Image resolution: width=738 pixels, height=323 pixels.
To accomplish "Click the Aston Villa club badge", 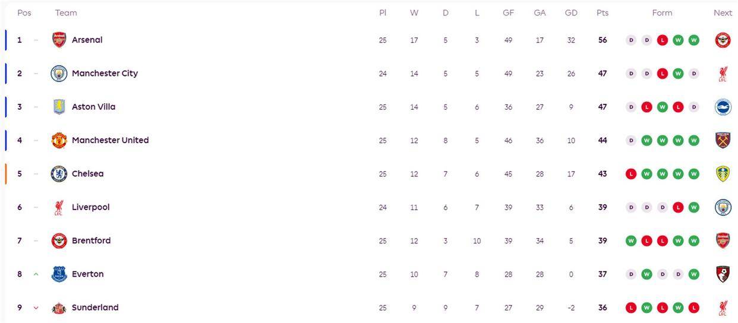I will click(x=59, y=107).
